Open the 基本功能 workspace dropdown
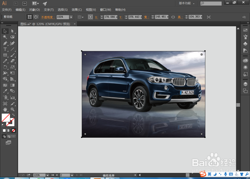Viewport: 250px width, 179px height. (x=186, y=3)
